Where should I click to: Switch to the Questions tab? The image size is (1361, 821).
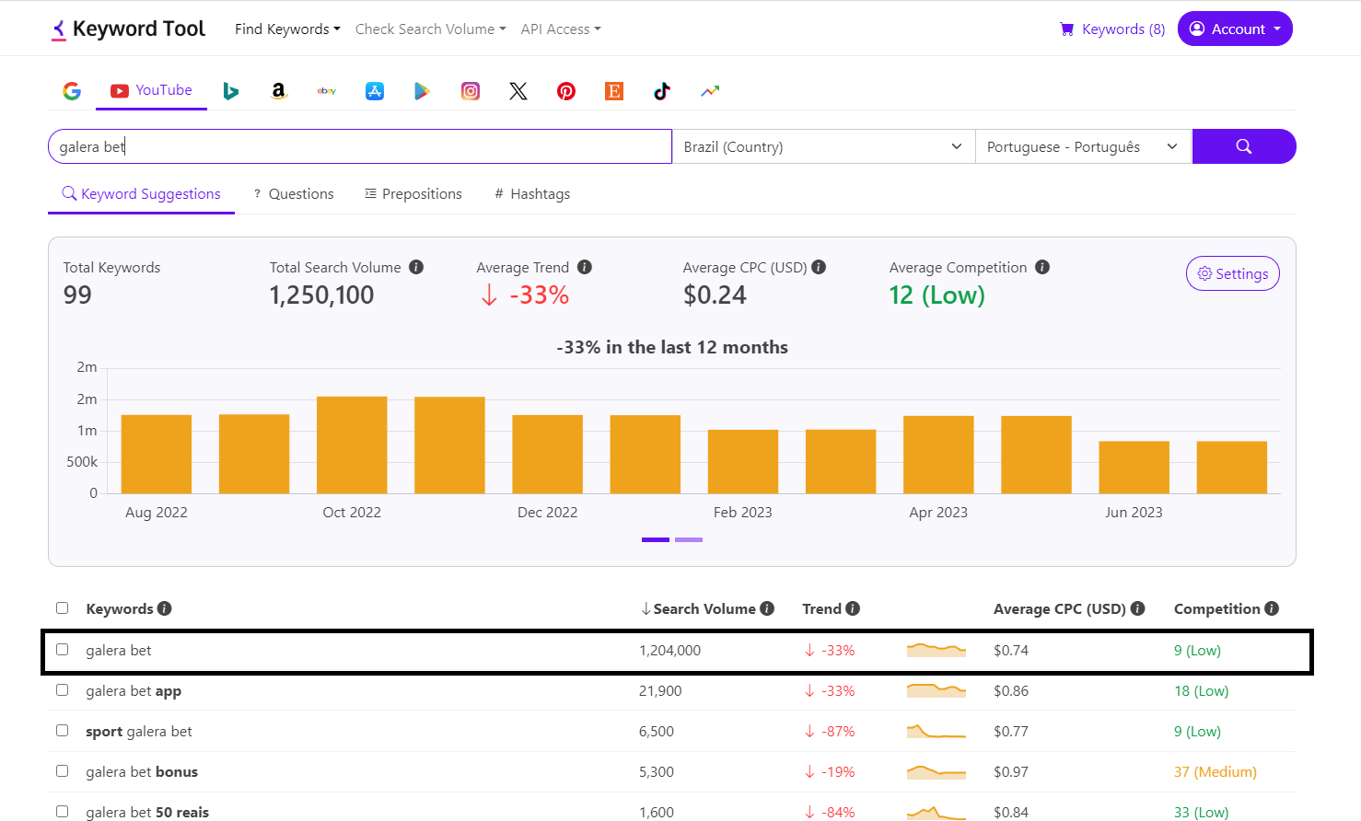tap(294, 194)
